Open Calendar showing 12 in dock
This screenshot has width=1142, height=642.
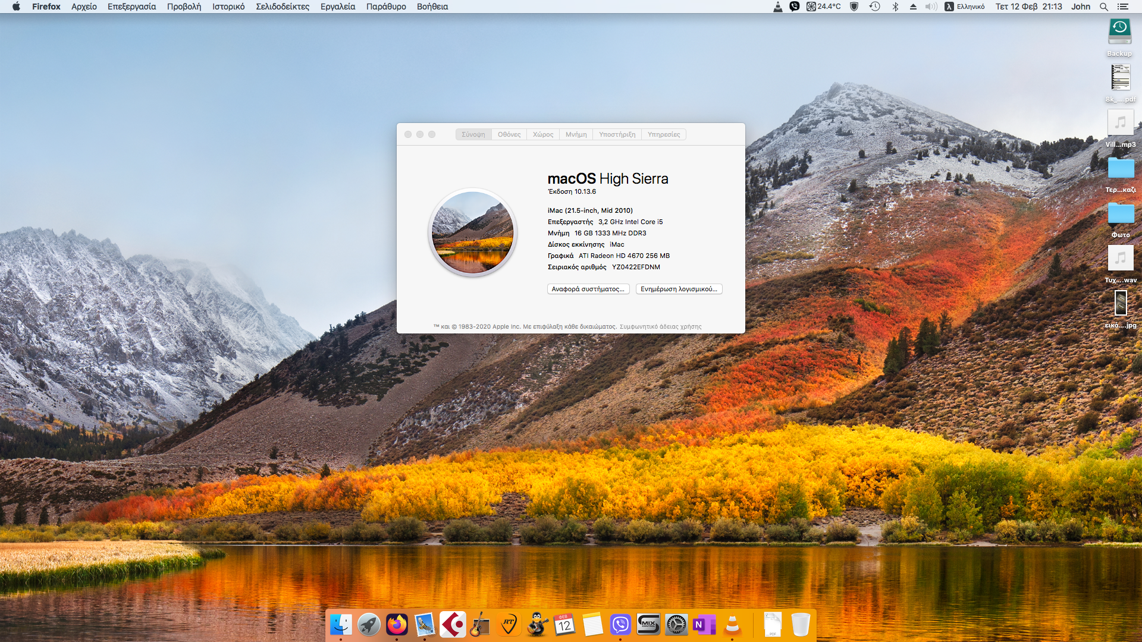(564, 625)
